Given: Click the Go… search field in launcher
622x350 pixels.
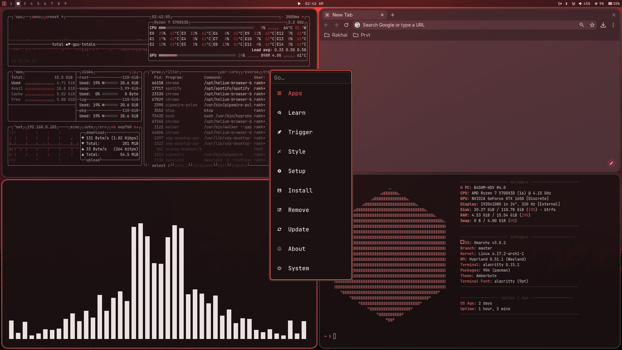Looking at the screenshot, I should [x=310, y=78].
